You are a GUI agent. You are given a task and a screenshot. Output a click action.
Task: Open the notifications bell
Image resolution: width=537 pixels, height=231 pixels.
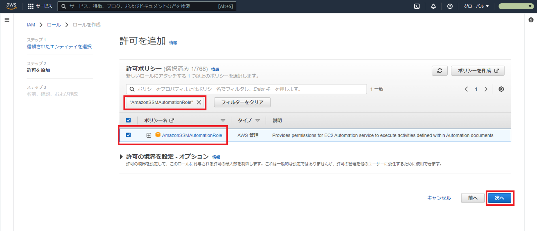(433, 6)
